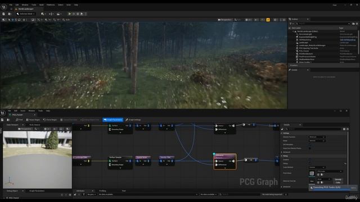This screenshot has width=360, height=202.
Task: Open the Asset menu in PCG window
Action: [22, 111]
